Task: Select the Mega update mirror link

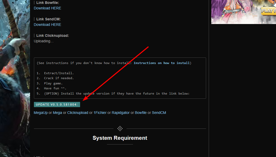Action: coord(57,113)
